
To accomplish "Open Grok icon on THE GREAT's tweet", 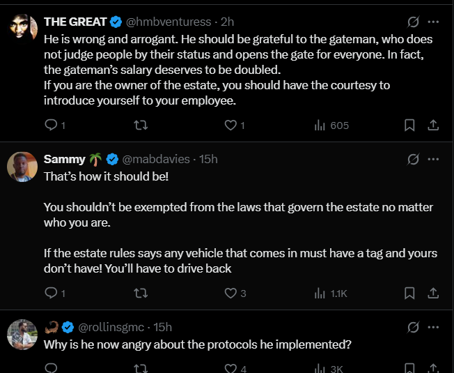I will (x=412, y=22).
